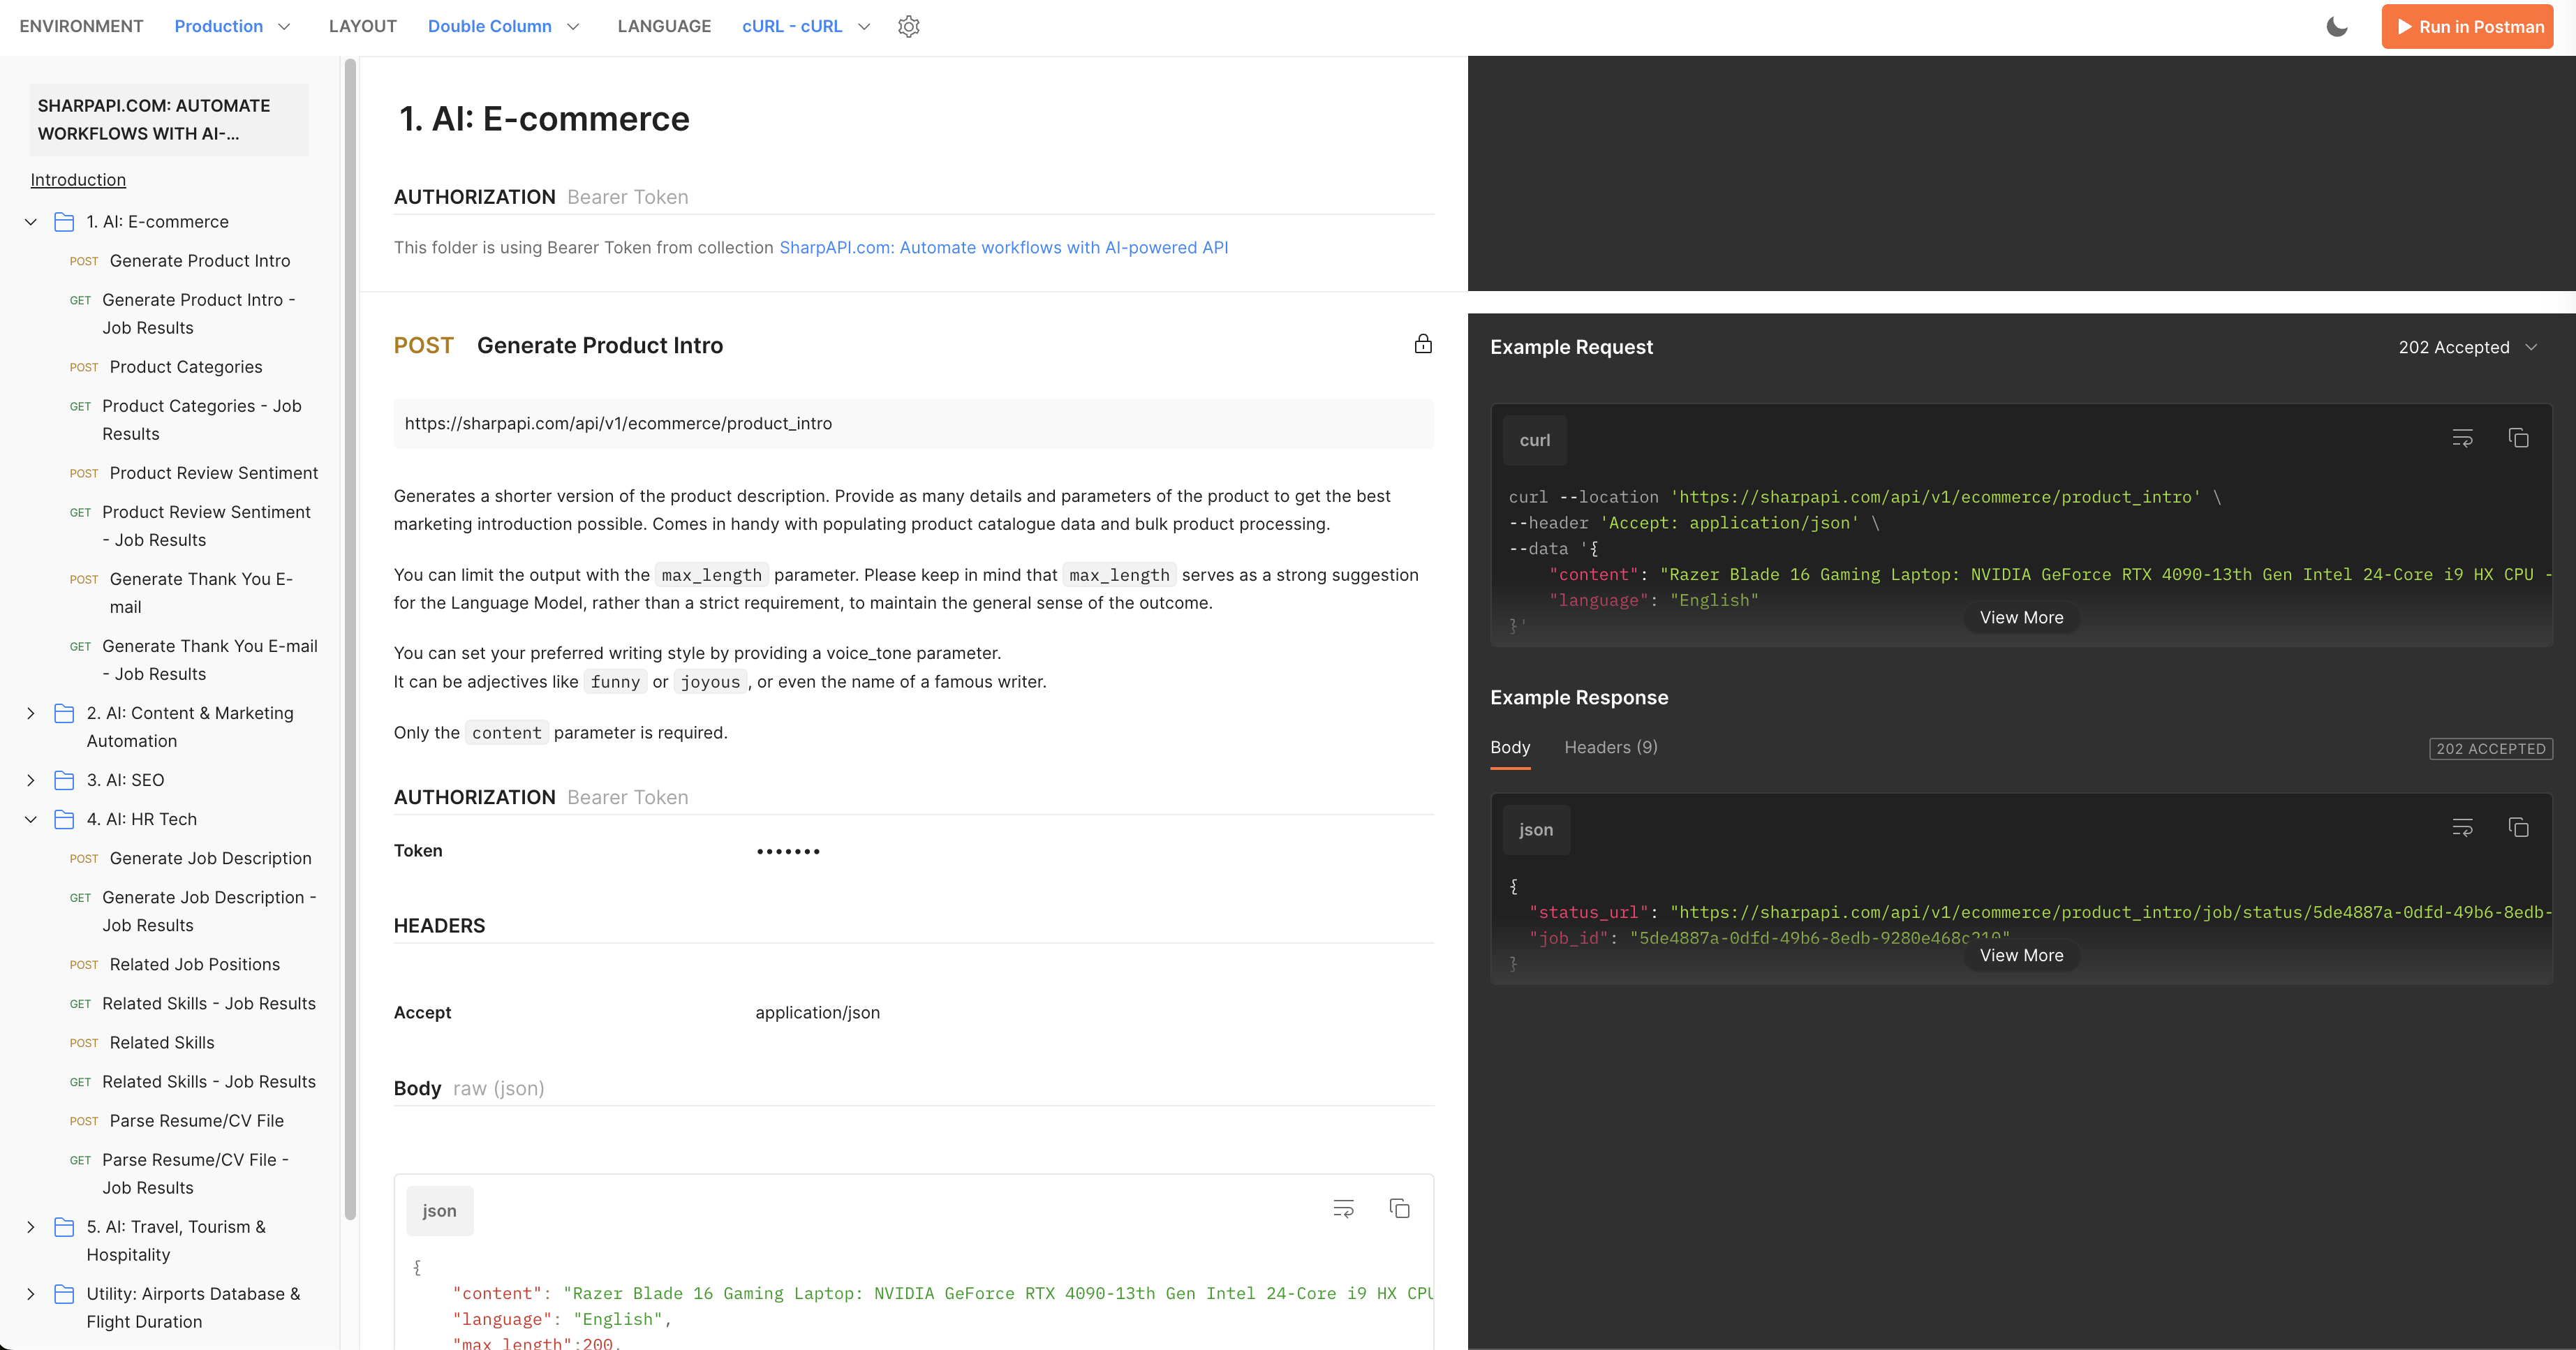Collapse the 4. AI: HR Tech folder
The width and height of the screenshot is (2576, 1350).
31,819
